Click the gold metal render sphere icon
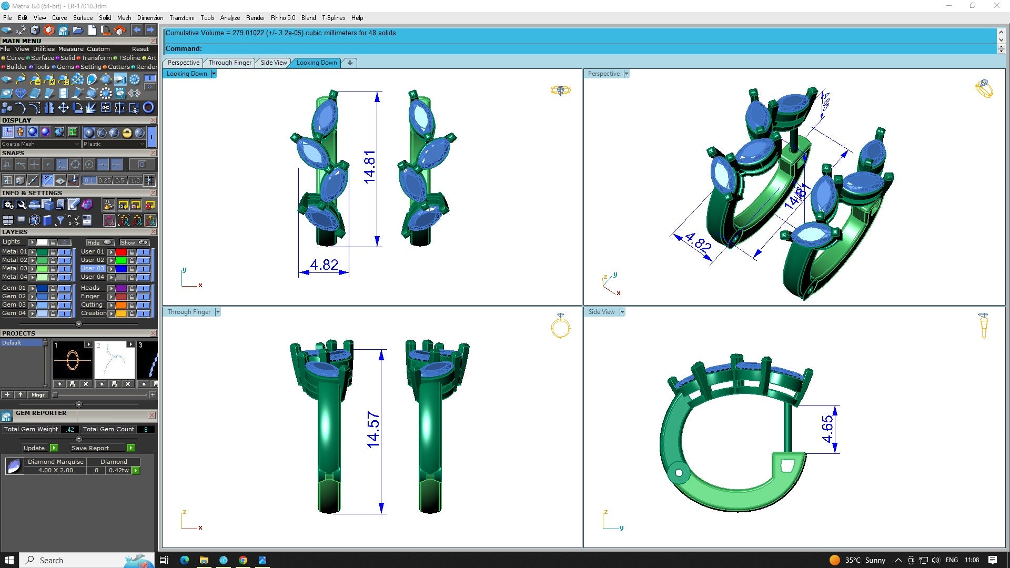Image resolution: width=1010 pixels, height=568 pixels. [126, 132]
